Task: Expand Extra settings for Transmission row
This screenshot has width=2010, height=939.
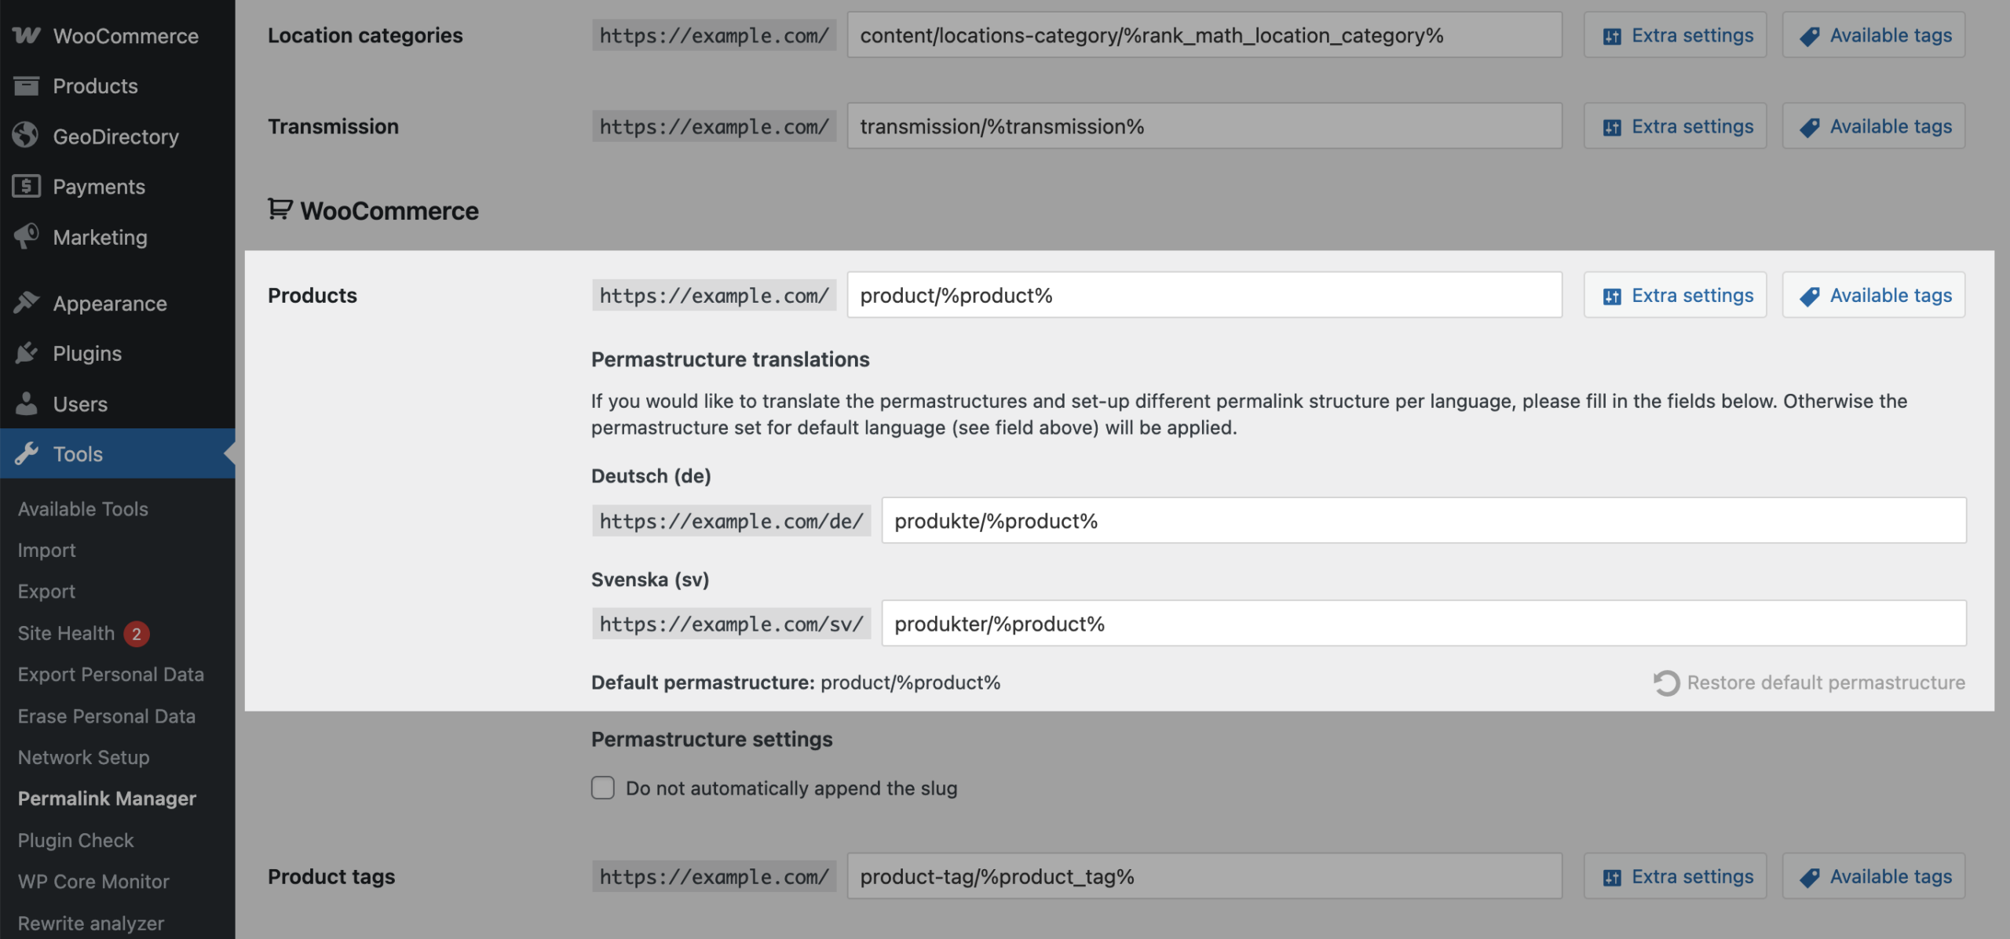Action: click(x=1675, y=126)
